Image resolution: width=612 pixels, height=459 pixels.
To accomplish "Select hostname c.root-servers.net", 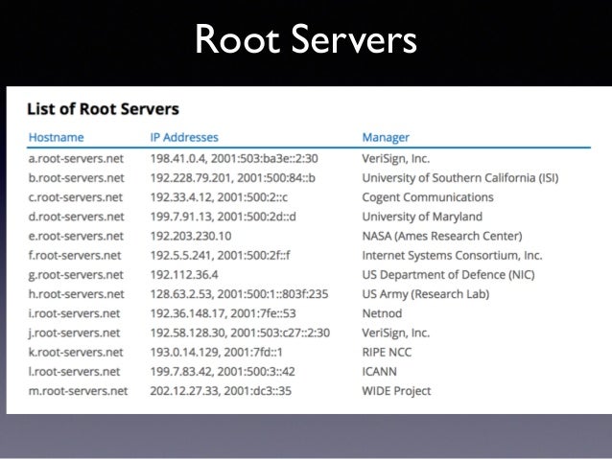I will 76,197.
